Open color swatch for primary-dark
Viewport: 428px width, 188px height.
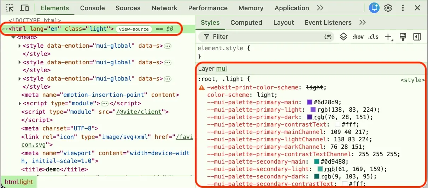(x=310, y=117)
